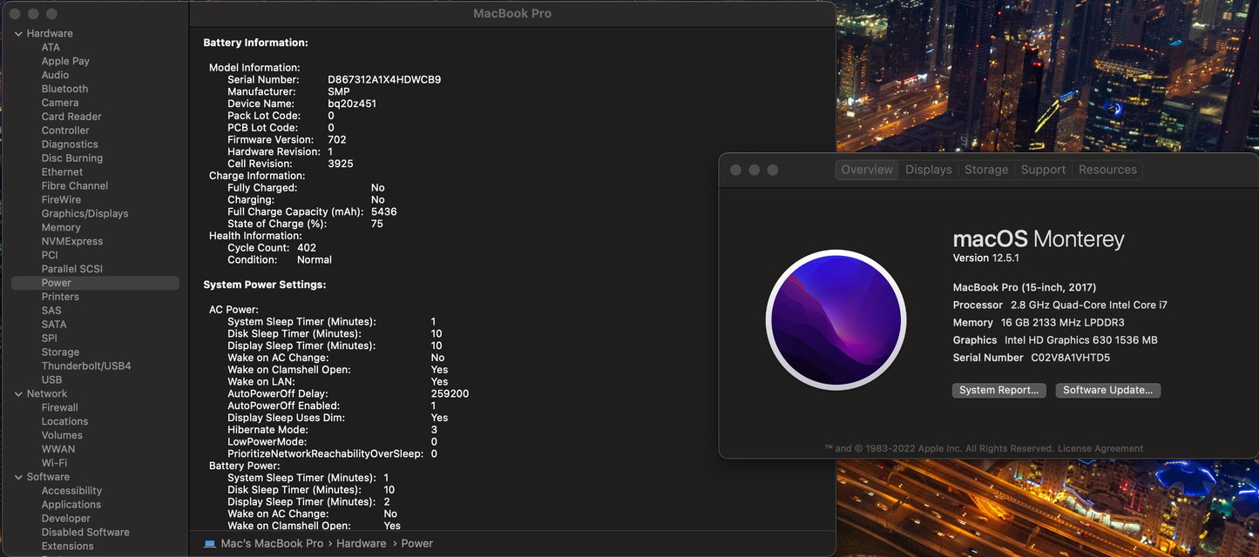Open the License Agreement link

coord(1100,449)
